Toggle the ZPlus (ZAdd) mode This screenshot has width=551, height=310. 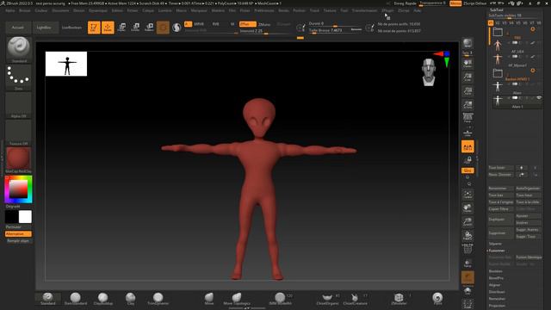pyautogui.click(x=247, y=24)
